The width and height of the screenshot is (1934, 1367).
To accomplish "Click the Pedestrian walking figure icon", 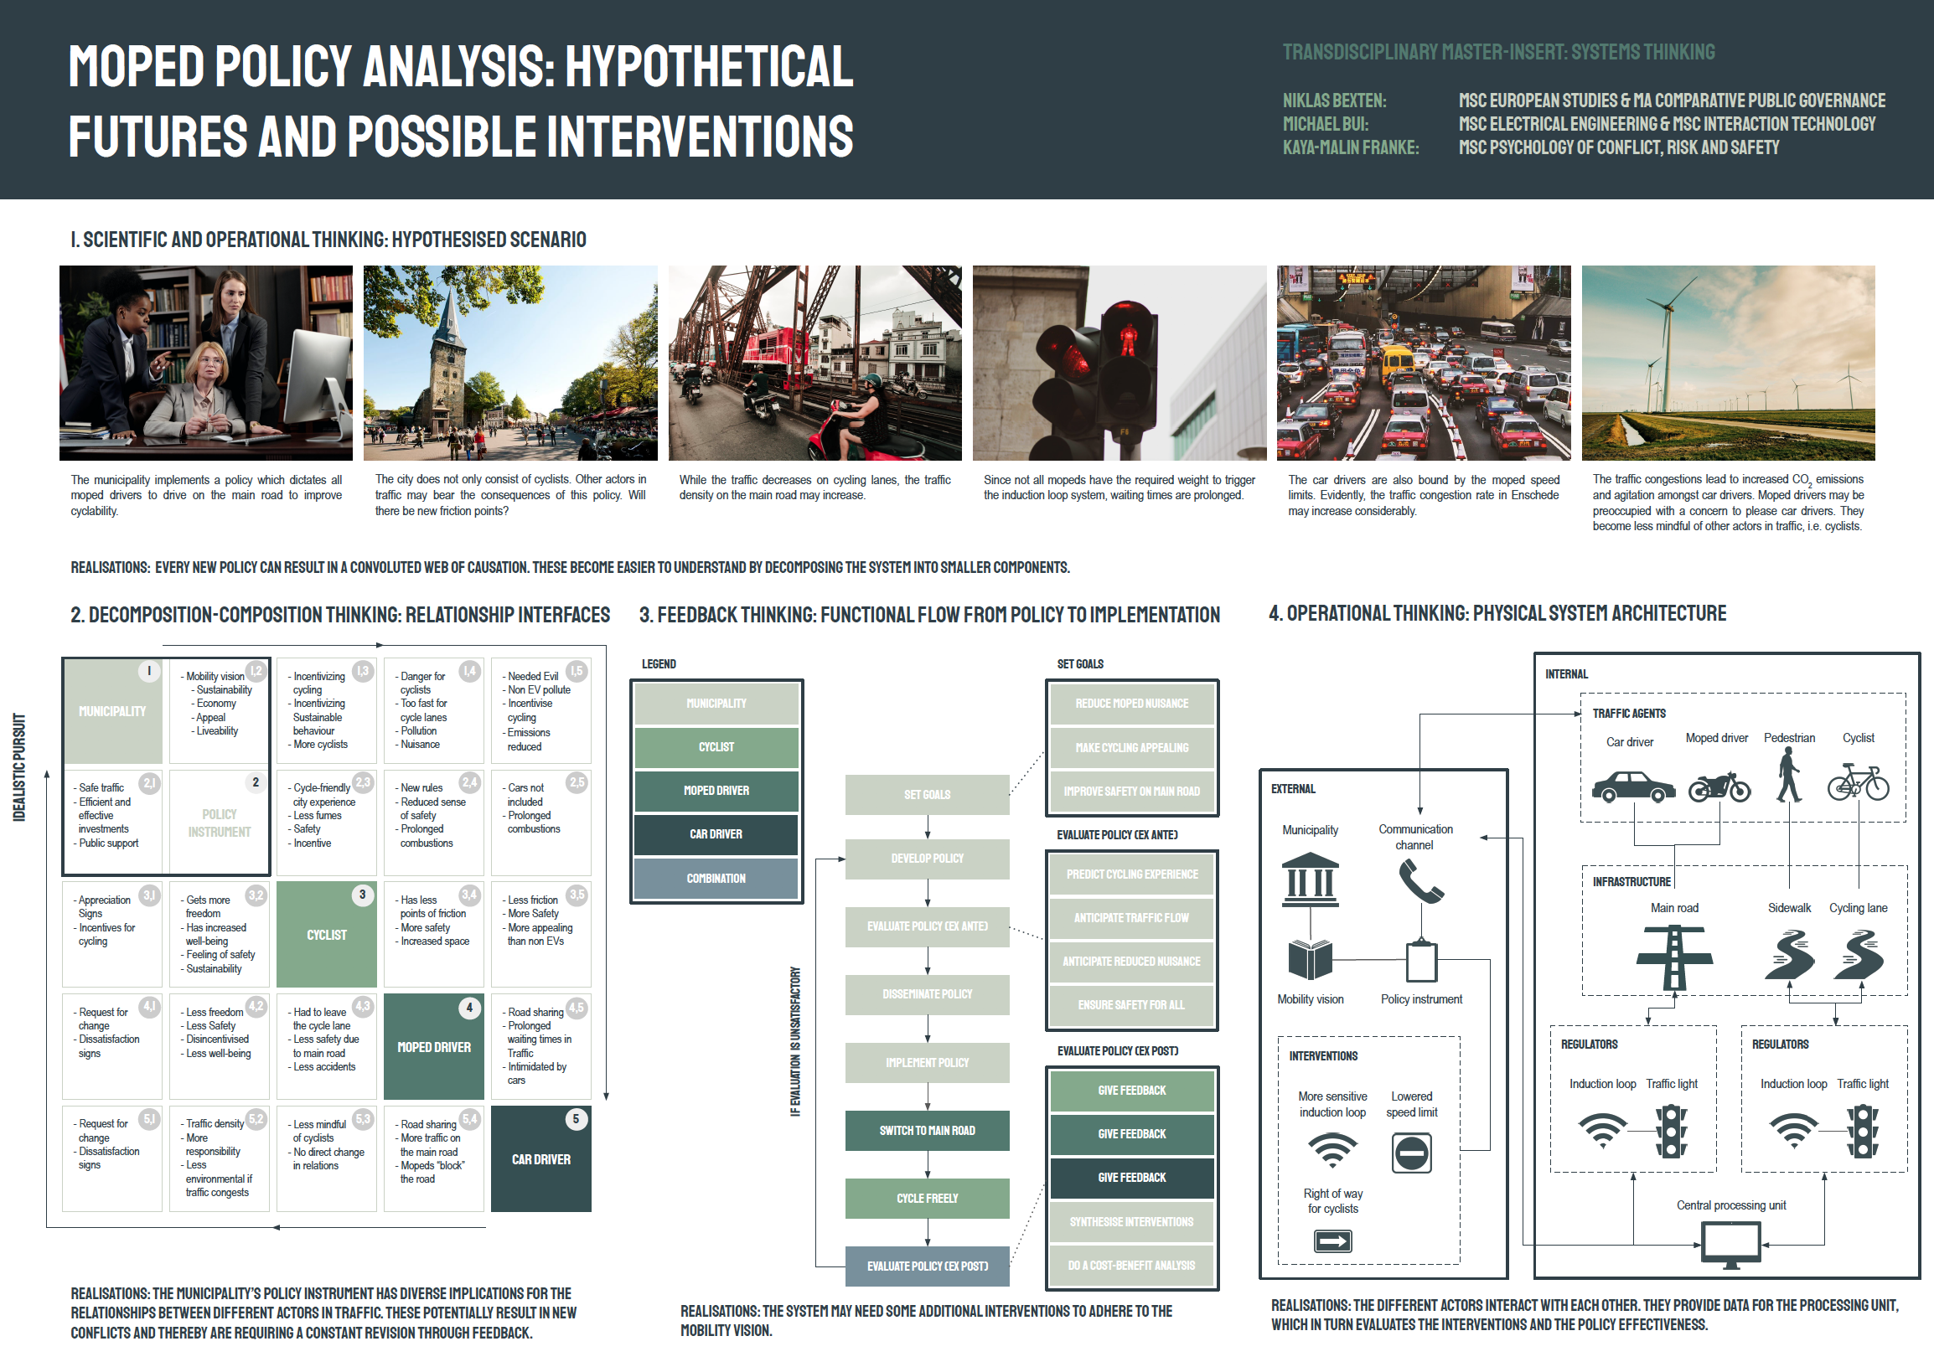I will pos(1789,776).
